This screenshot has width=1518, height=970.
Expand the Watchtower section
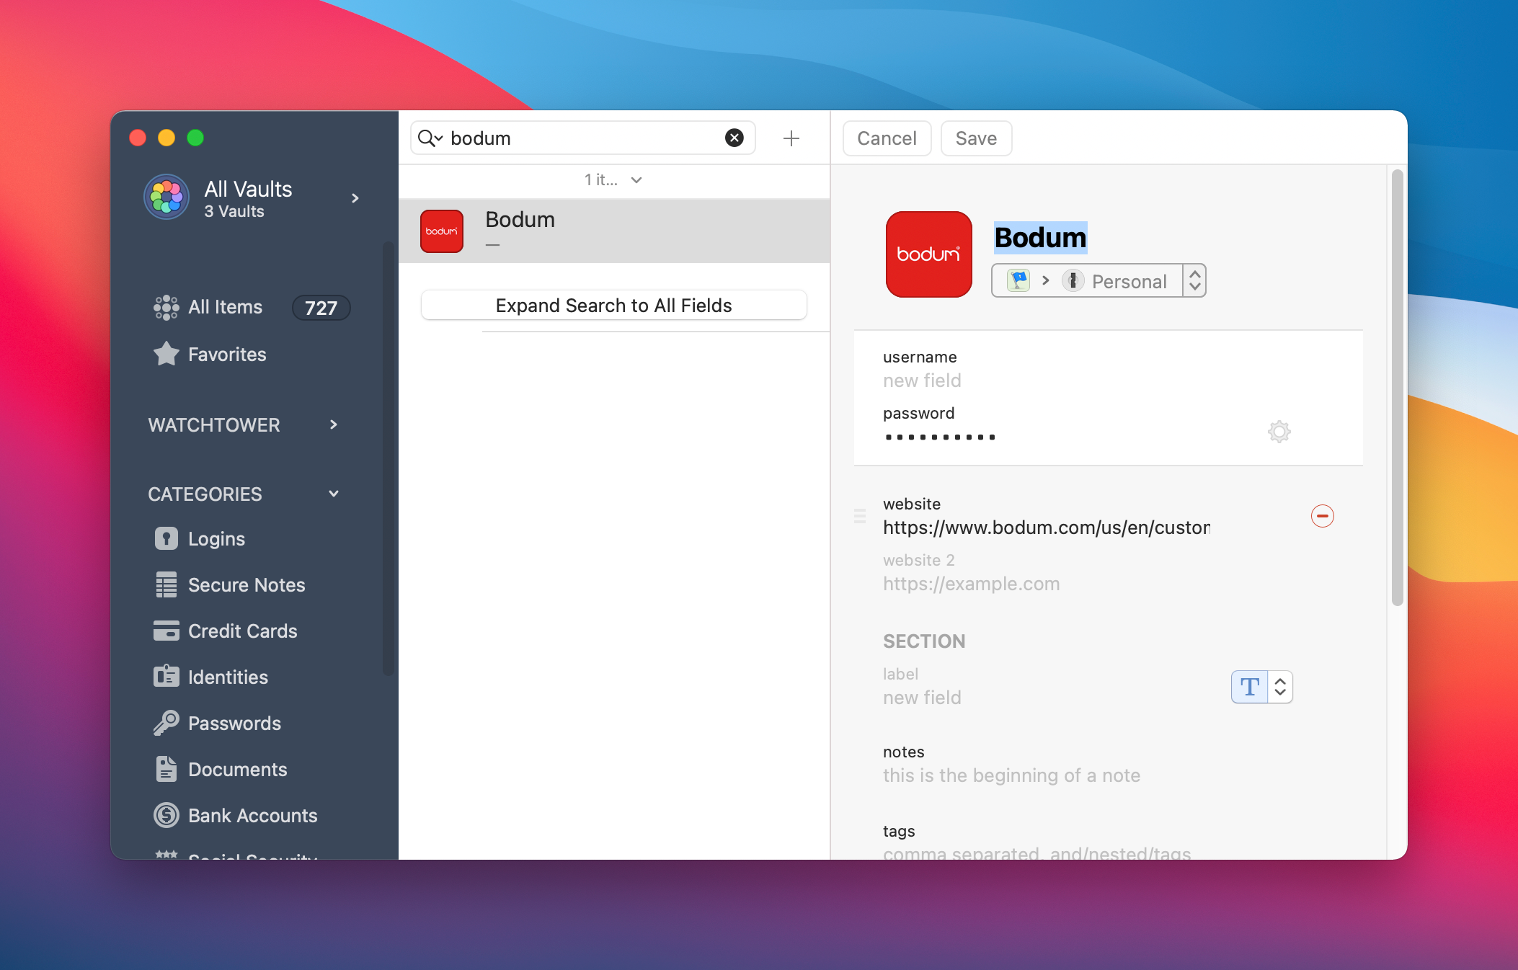[x=333, y=425]
